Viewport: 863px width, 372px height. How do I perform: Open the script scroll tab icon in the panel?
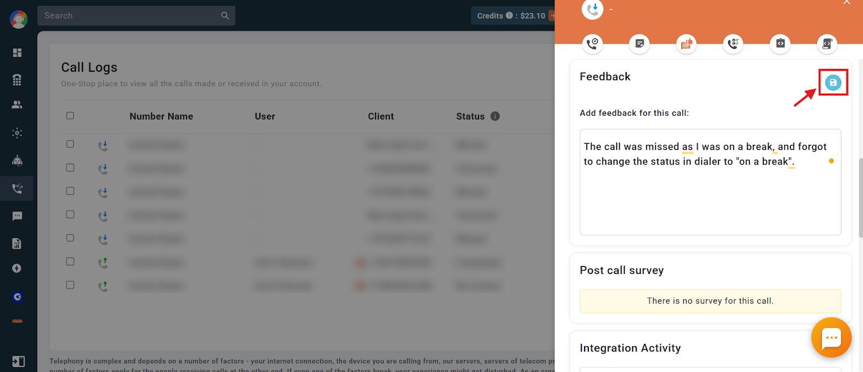coord(827,43)
